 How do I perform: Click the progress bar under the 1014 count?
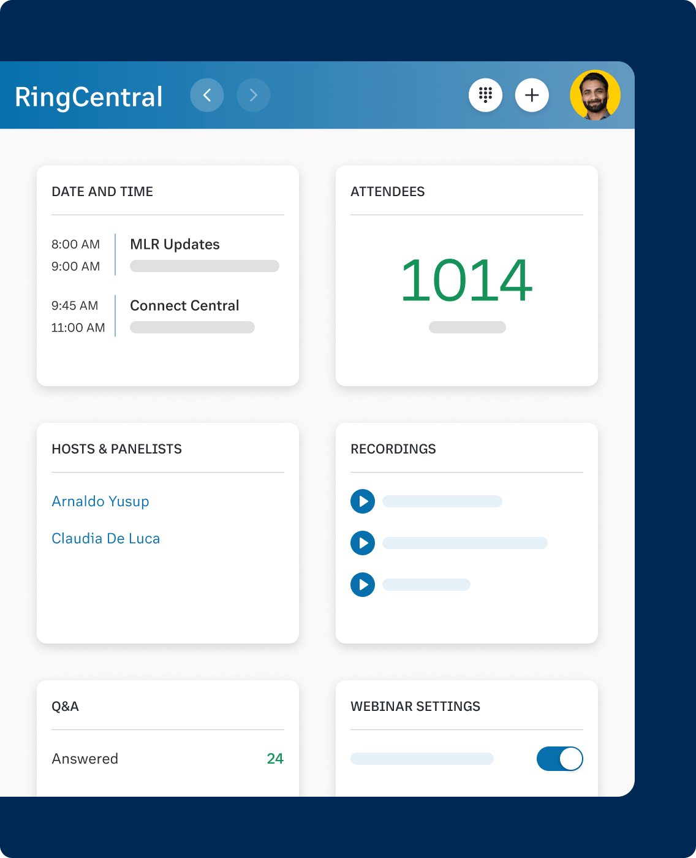(x=467, y=327)
